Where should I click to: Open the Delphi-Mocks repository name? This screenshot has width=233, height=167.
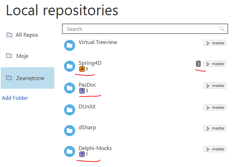pos(95,148)
